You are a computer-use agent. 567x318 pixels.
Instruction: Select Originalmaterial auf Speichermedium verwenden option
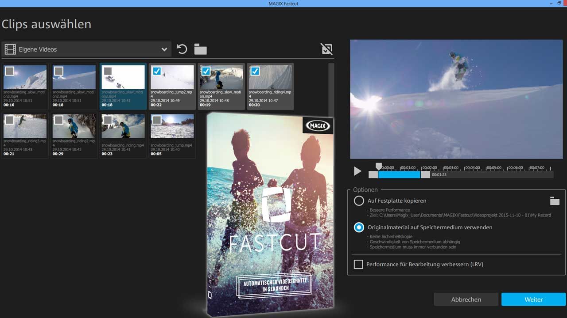tap(359, 227)
